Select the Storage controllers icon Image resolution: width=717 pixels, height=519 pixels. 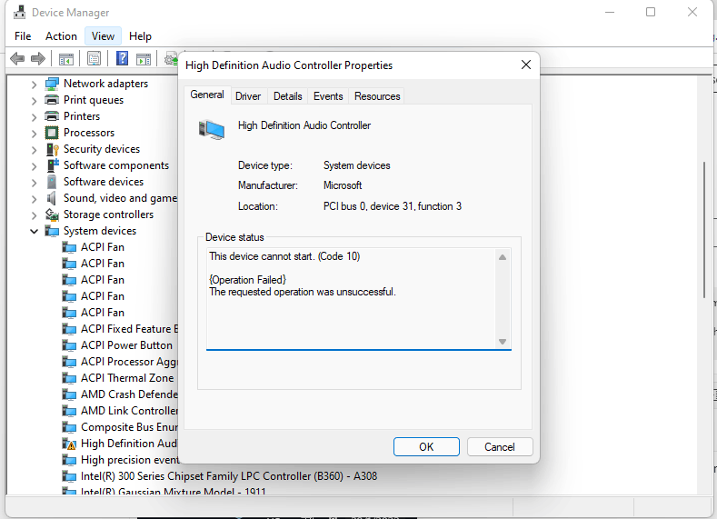pyautogui.click(x=52, y=215)
